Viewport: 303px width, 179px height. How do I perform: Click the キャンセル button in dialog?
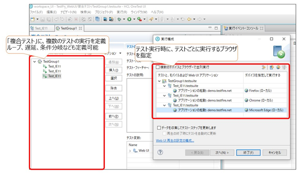(x=275, y=153)
